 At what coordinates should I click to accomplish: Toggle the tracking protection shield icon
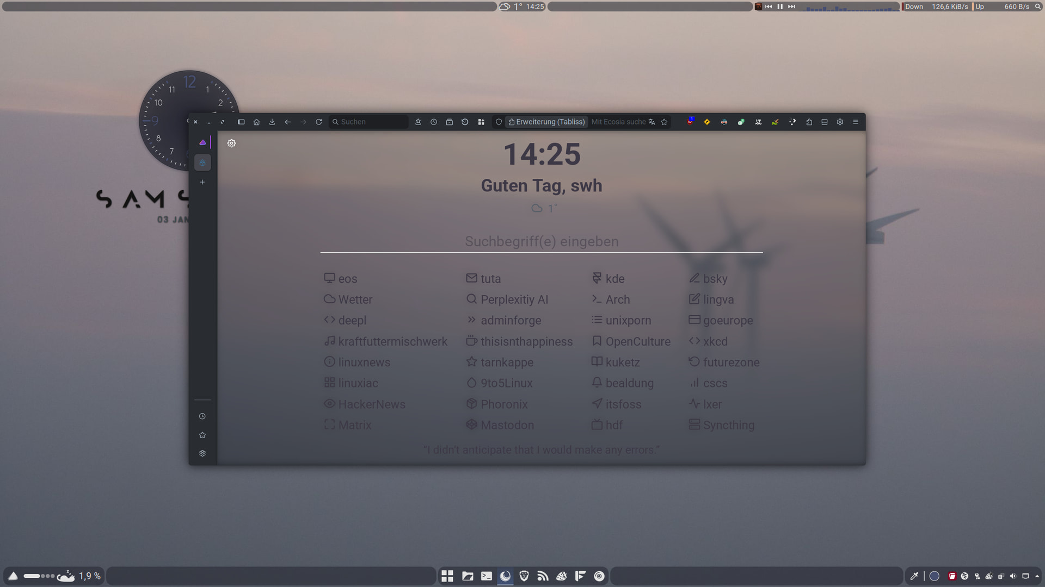pos(499,122)
